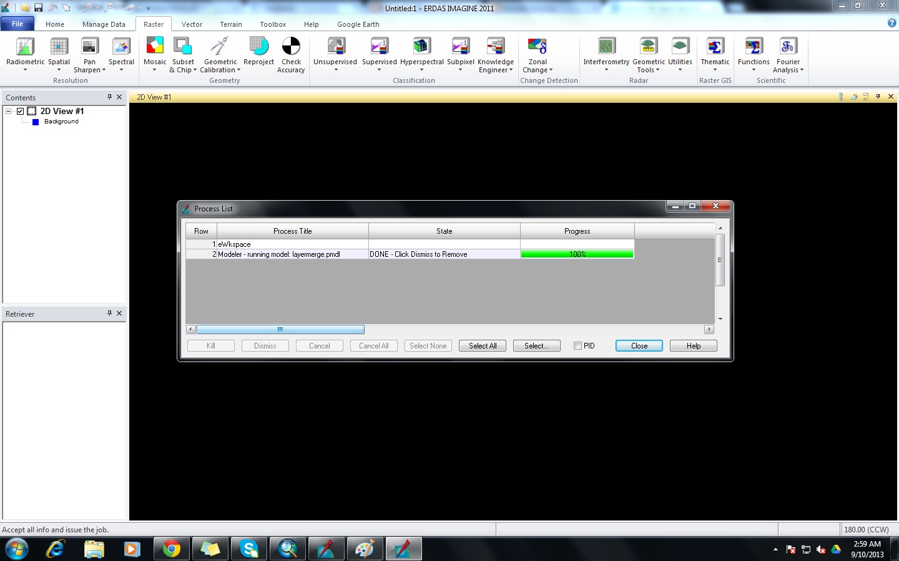Select the layermerge.pmdl Modeler process row
Screen dimensions: 899x561
[410, 254]
